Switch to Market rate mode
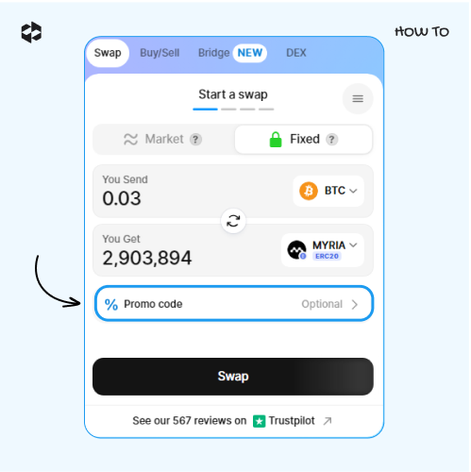 click(x=164, y=139)
